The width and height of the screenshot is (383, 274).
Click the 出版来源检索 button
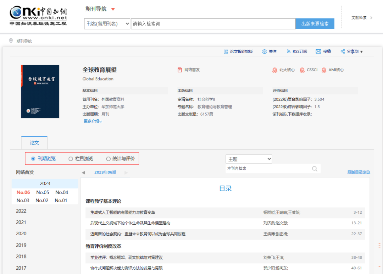[x=315, y=24]
